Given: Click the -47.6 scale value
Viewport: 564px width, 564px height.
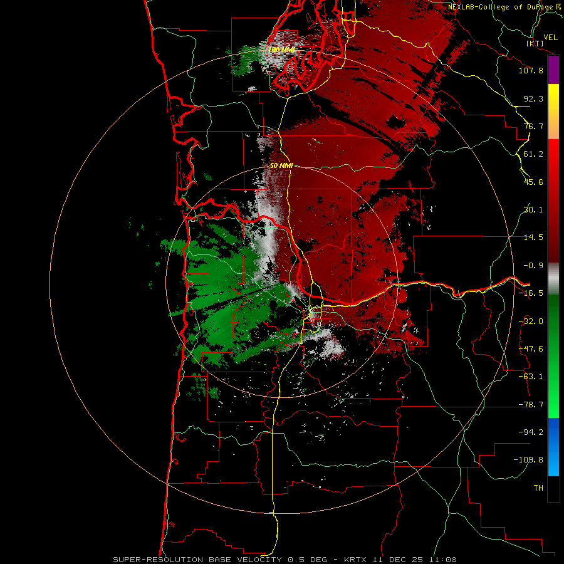Looking at the screenshot, I should coord(531,349).
